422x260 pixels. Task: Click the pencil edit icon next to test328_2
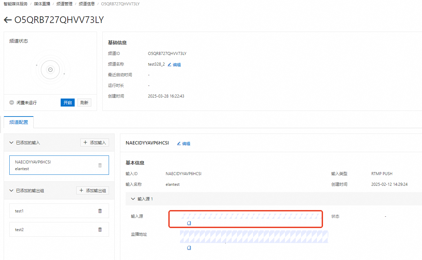coord(169,65)
